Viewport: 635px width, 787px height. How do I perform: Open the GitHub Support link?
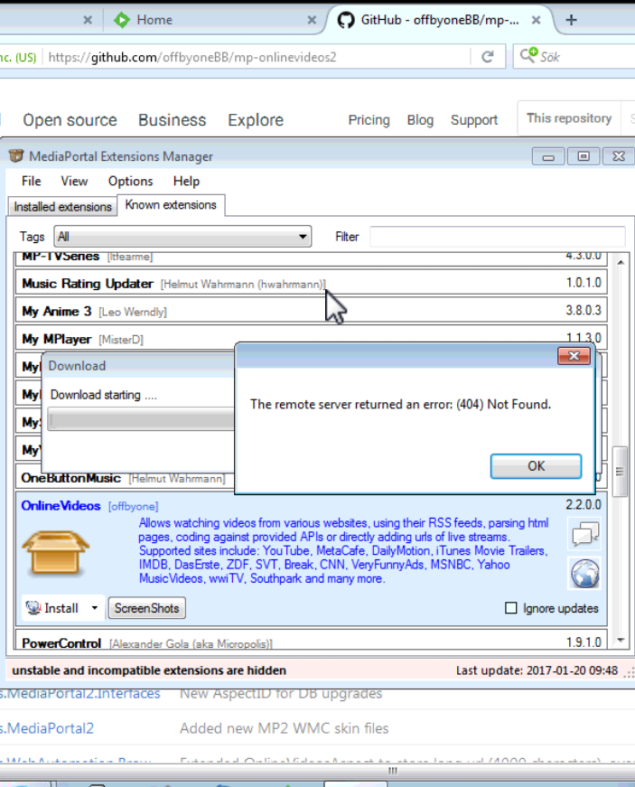coord(474,120)
